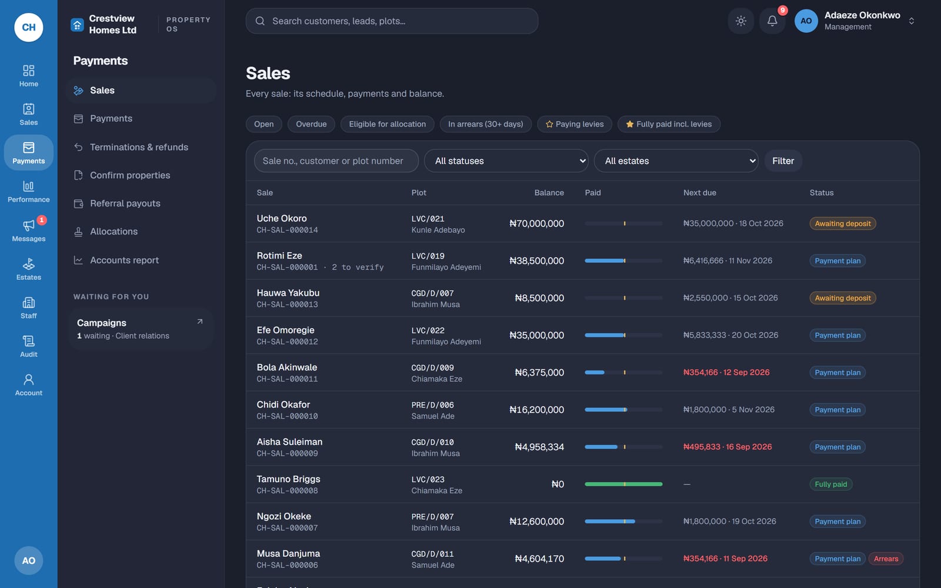Viewport: 941px width, 588px height.
Task: Open Allocations page
Action: 141,232
